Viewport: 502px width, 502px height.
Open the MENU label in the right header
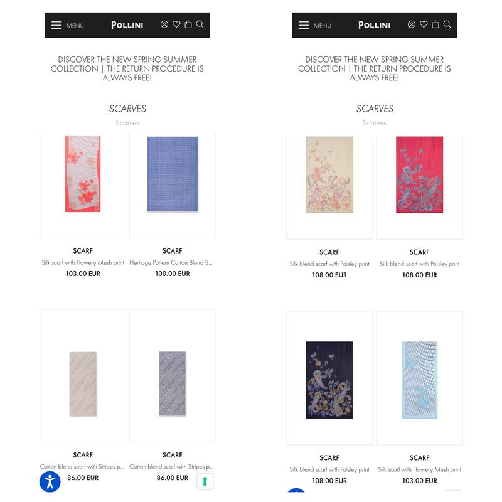[x=323, y=26]
